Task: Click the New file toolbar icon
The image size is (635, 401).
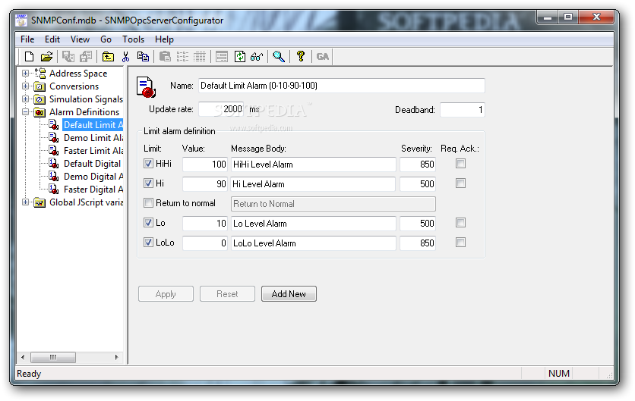Action: [29, 57]
